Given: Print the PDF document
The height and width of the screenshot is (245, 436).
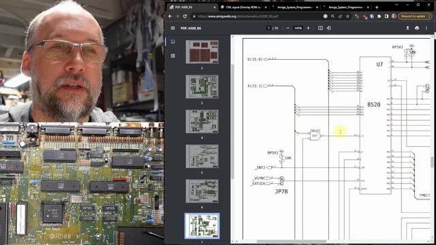Looking at the screenshot, I should 416,28.
